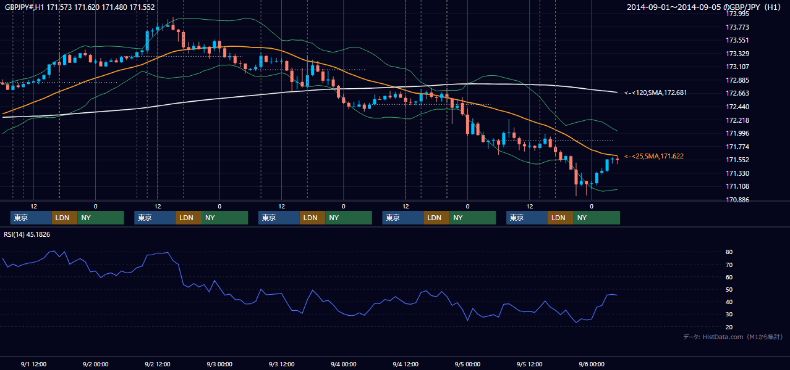Click the 9/5 00:00 date label
The height and width of the screenshot is (370, 790).
[467, 364]
